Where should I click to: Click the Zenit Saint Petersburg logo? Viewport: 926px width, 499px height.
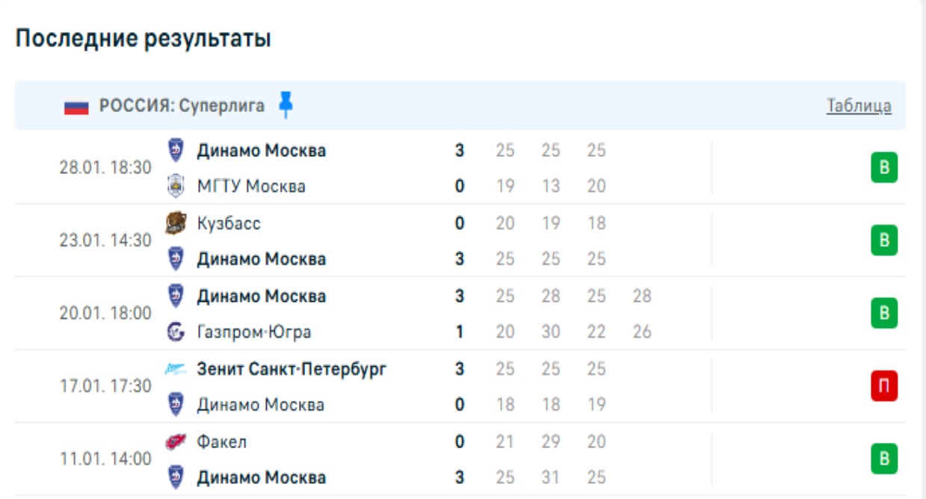[x=176, y=368]
